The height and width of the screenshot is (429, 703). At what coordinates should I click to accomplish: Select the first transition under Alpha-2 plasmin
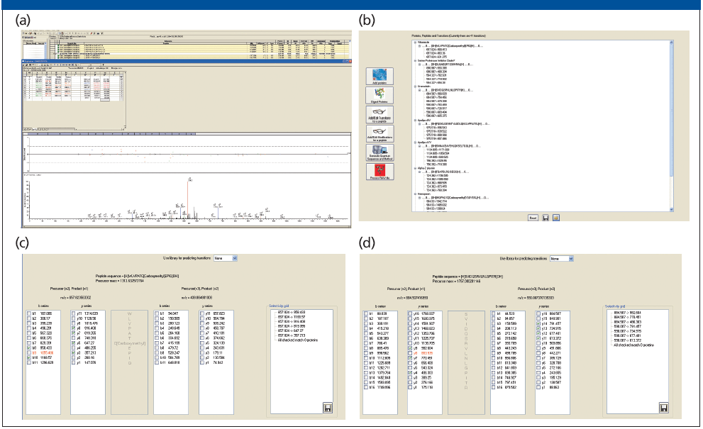click(437, 176)
